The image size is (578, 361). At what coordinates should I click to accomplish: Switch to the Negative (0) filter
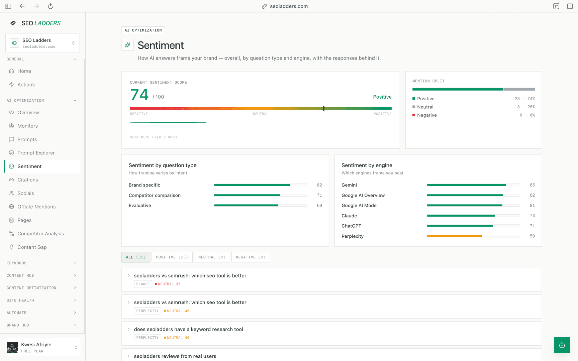click(x=251, y=257)
